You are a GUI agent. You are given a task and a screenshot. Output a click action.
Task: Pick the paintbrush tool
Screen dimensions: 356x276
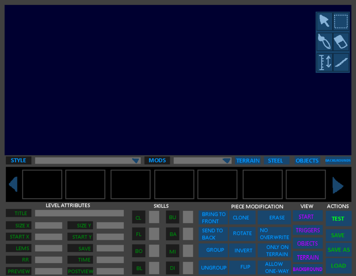click(324, 42)
